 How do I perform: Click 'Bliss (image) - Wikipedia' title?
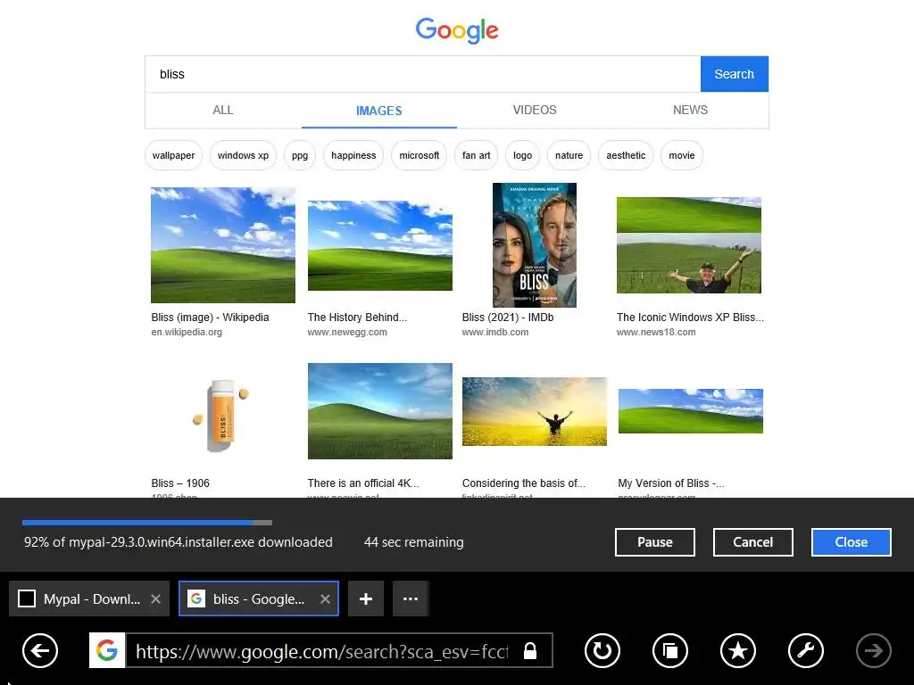tap(210, 318)
